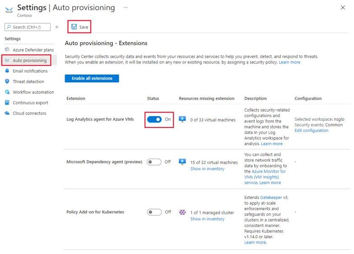Screen dimensions: 354x254
Task: Click the Threat detection shield icon
Action: click(7, 81)
